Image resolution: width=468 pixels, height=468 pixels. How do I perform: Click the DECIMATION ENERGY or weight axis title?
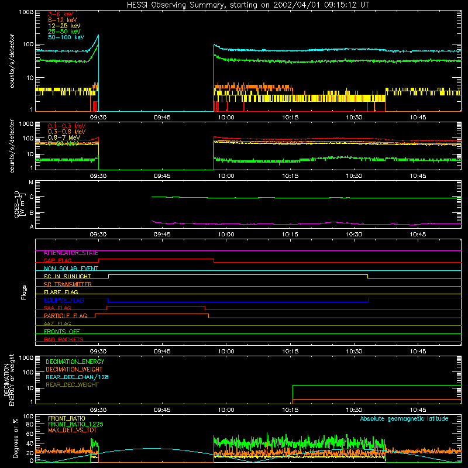tap(9, 380)
